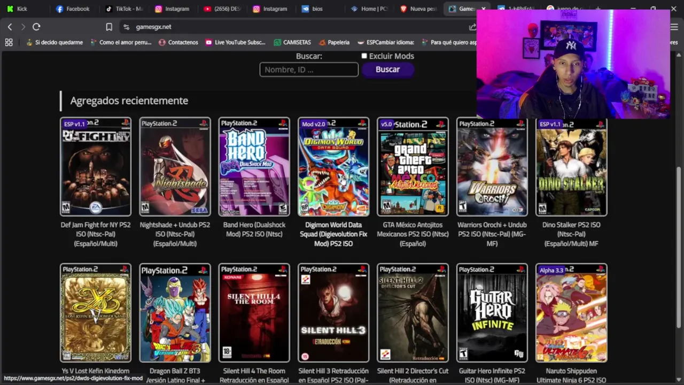Click the browser forward arrow
The image size is (684, 385).
click(22, 27)
